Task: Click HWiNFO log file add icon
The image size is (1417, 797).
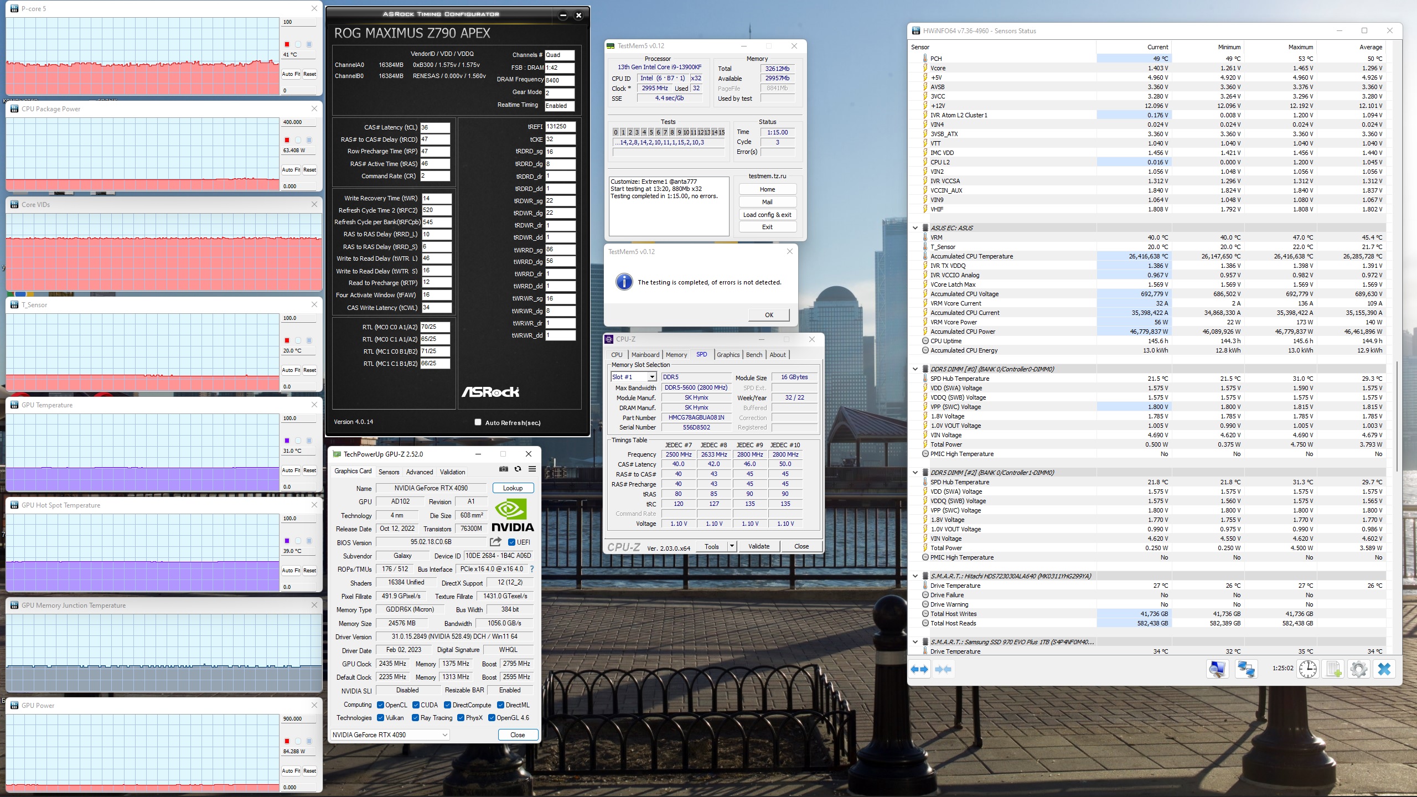Action: [1333, 669]
